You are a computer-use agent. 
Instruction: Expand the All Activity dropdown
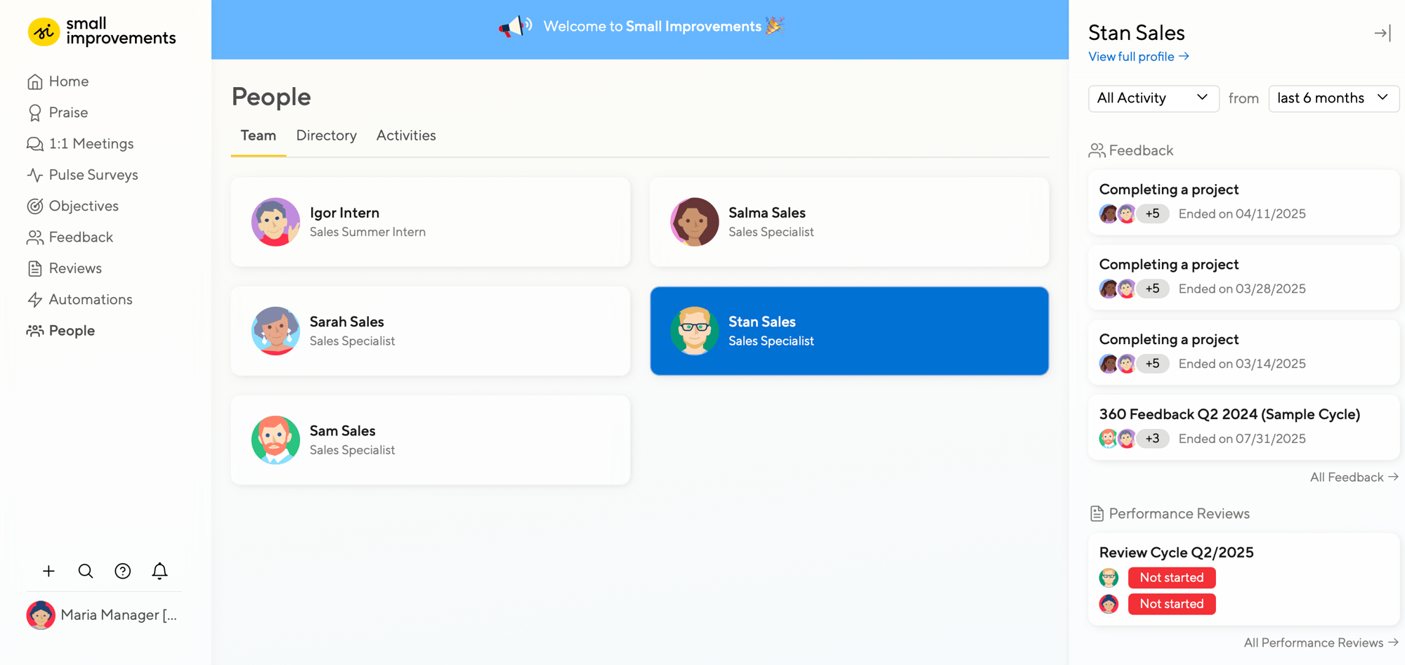click(x=1153, y=98)
